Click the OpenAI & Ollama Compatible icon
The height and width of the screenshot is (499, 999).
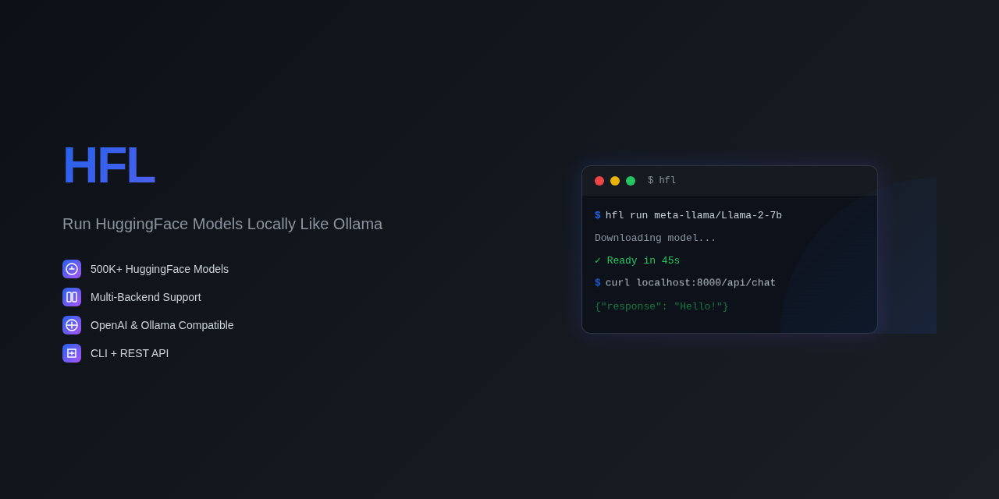[x=72, y=325]
